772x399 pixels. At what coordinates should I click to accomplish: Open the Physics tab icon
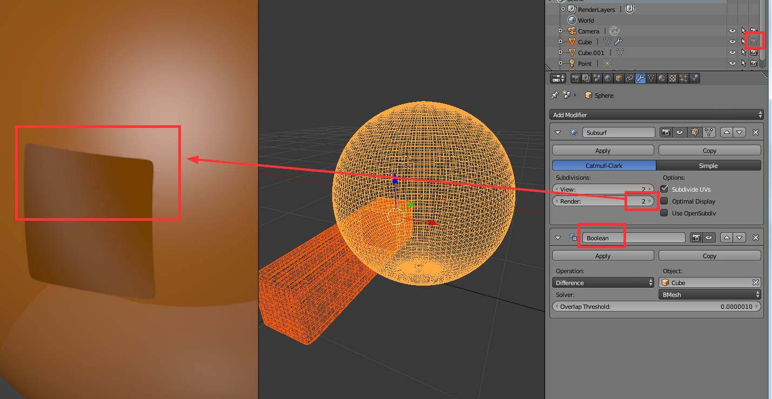[x=695, y=78]
